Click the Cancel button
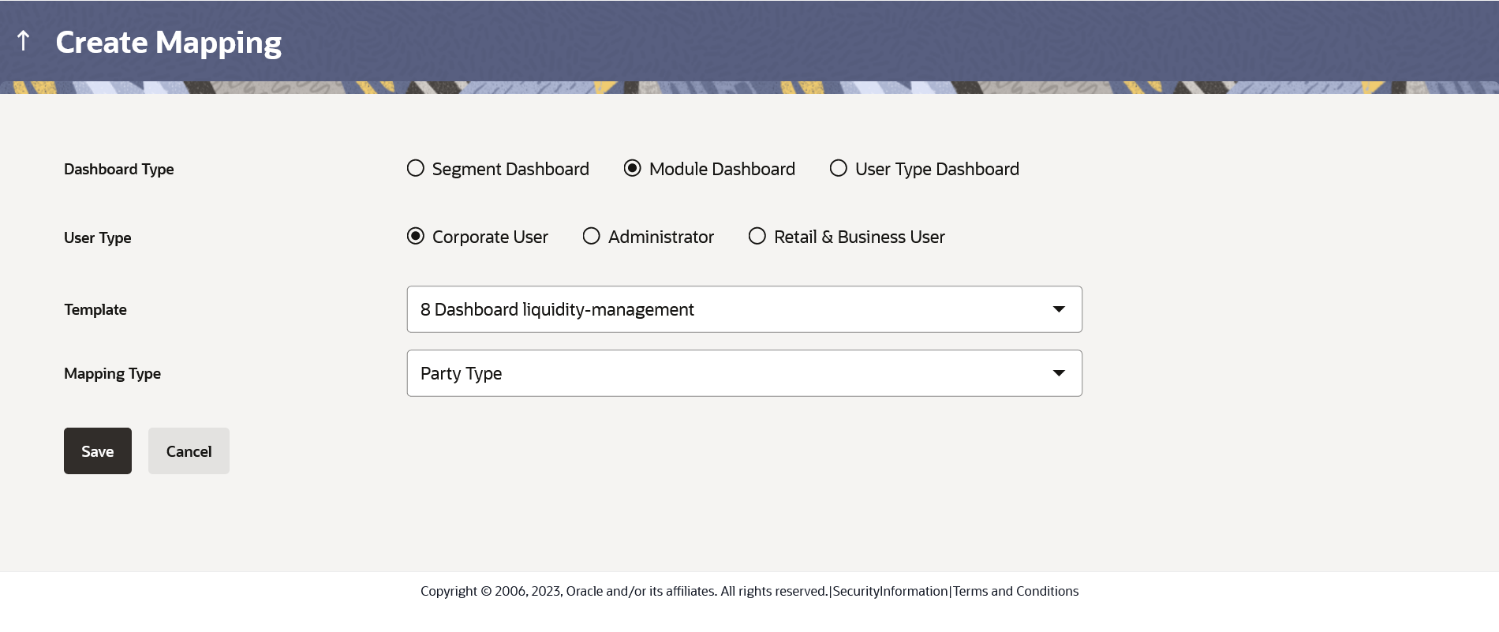The image size is (1499, 632). [x=189, y=451]
